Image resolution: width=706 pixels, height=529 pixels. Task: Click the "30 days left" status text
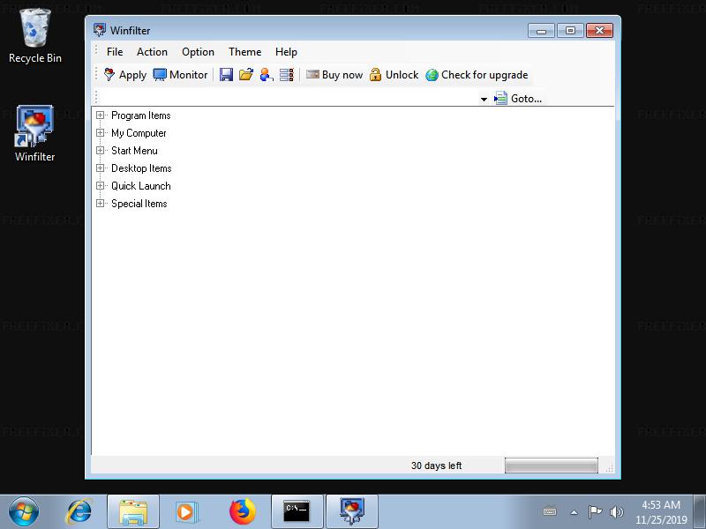[436, 466]
